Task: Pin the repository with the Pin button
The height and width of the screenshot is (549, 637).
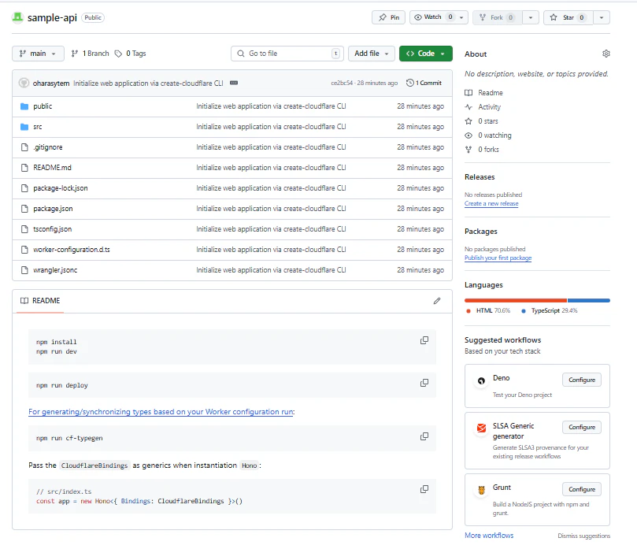Action: coord(389,17)
